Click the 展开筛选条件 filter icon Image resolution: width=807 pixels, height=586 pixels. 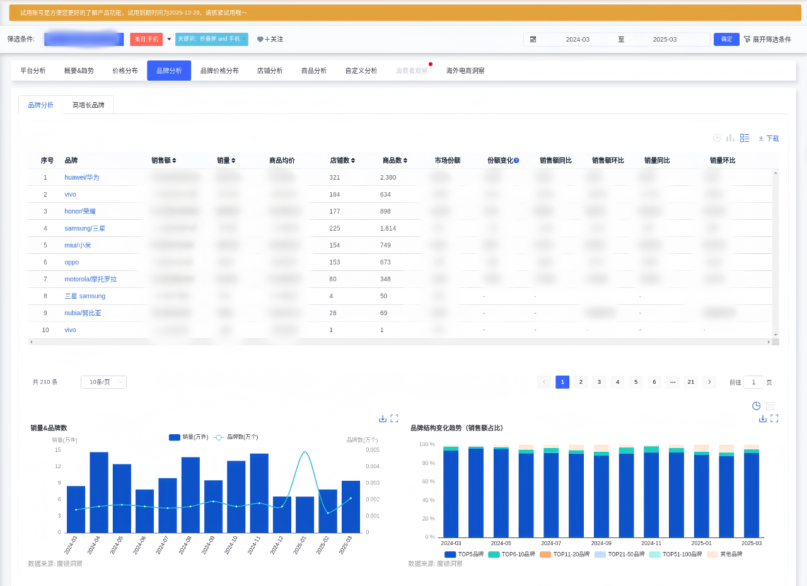pos(746,39)
